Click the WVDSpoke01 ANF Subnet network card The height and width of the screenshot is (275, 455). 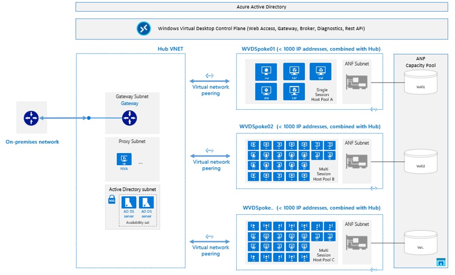tap(357, 82)
